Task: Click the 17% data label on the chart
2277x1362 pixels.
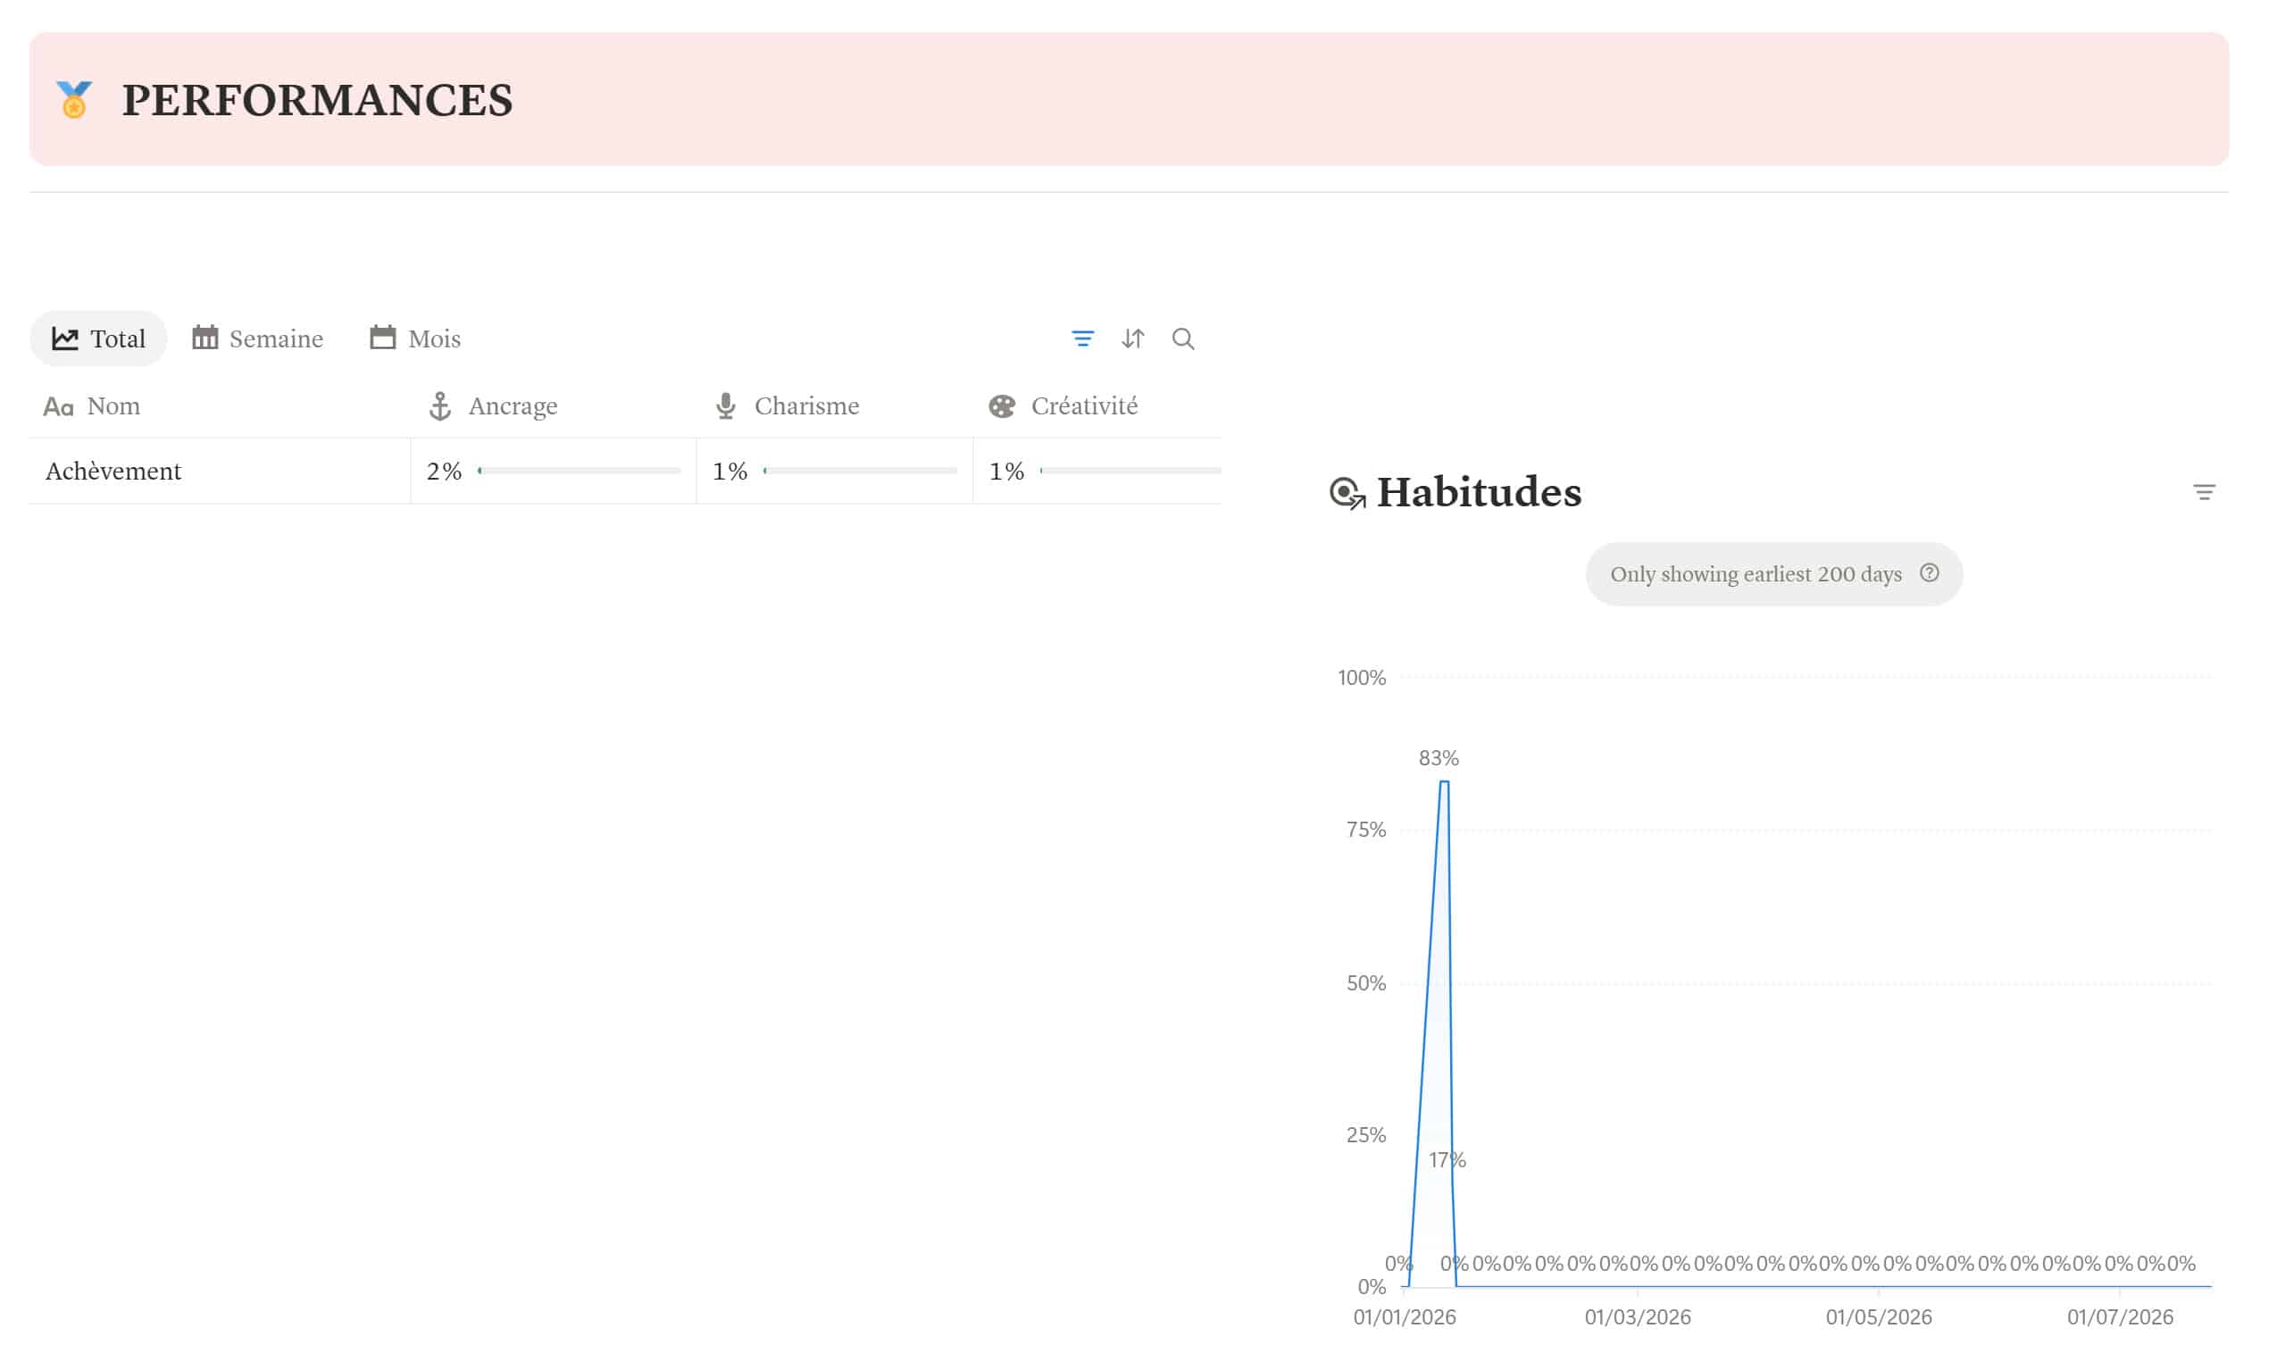Action: [x=1447, y=1160]
